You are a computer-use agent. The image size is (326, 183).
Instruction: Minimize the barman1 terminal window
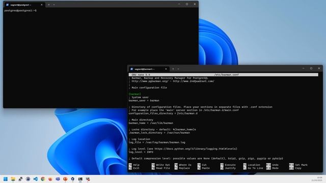pos(304,68)
